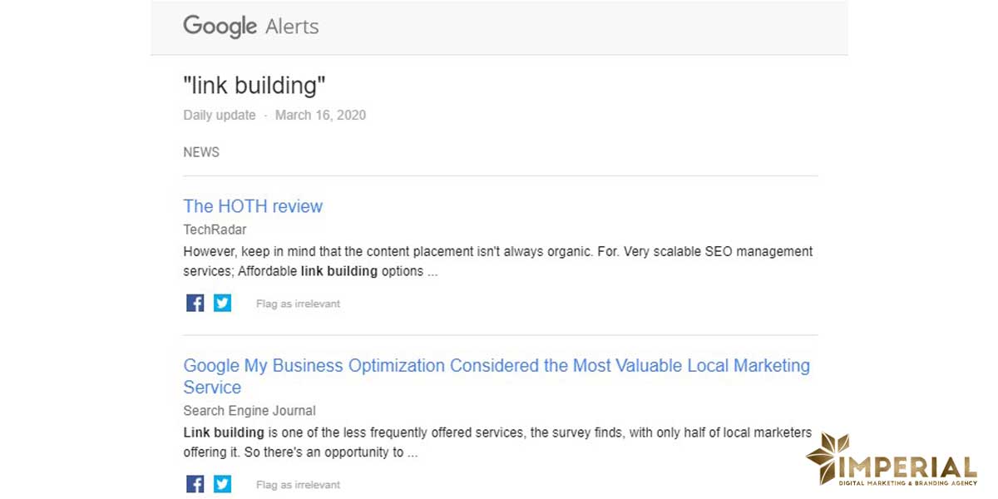The height and width of the screenshot is (499, 998).
Task: Click the IMPERIAL wordmark text
Action: click(x=910, y=465)
